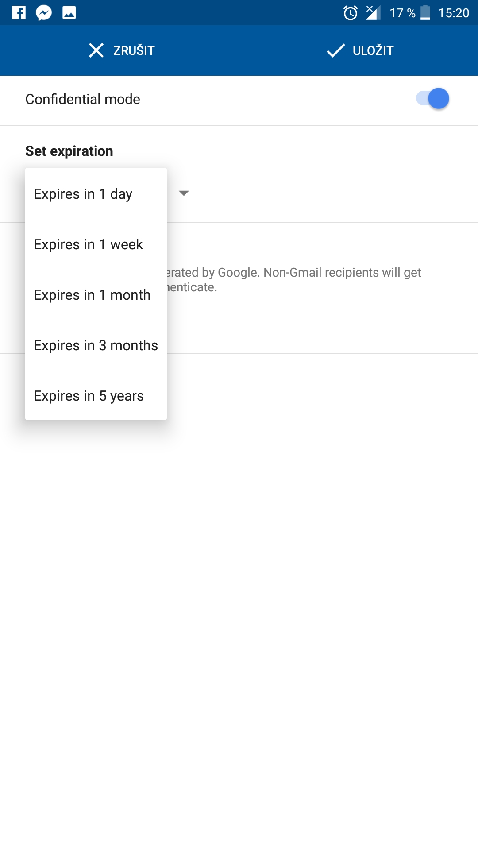Image resolution: width=478 pixels, height=850 pixels.
Task: Tap the clock showing 15:20
Action: (x=453, y=13)
